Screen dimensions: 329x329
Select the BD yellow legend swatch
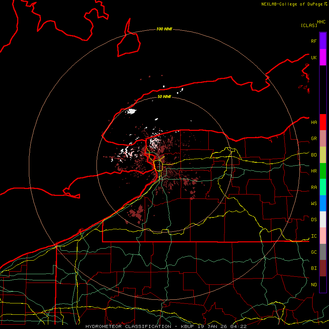pyautogui.click(x=323, y=155)
